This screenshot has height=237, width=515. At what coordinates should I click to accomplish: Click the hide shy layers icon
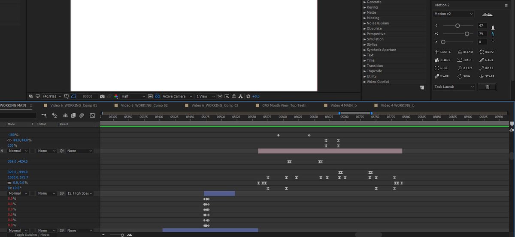(65, 115)
